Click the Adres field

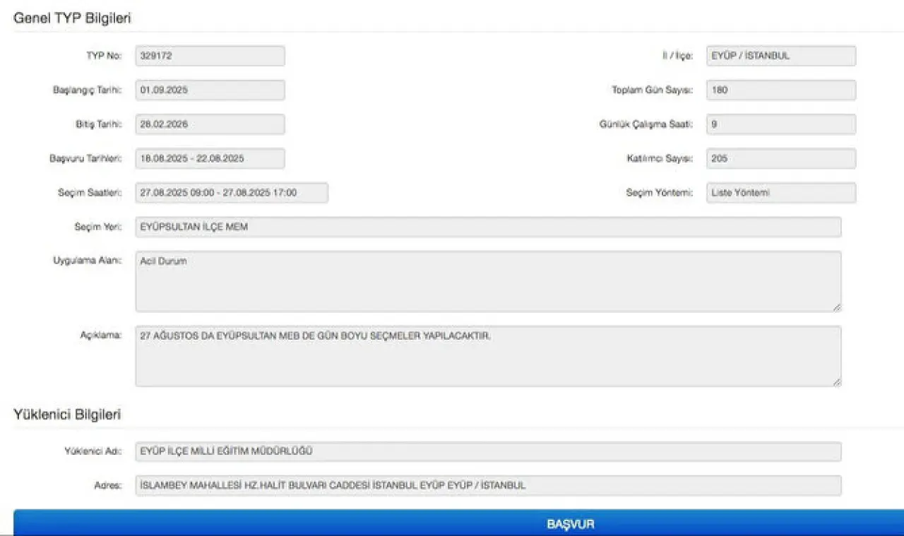coord(488,485)
